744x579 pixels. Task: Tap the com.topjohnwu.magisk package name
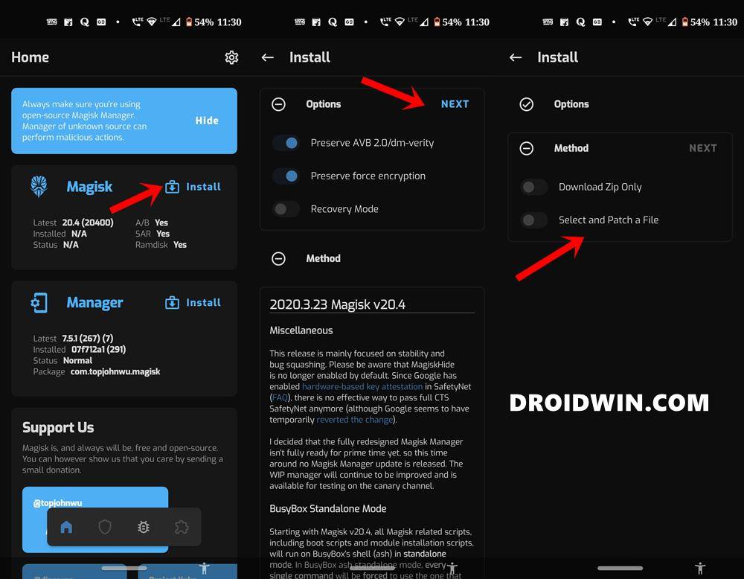tap(115, 371)
